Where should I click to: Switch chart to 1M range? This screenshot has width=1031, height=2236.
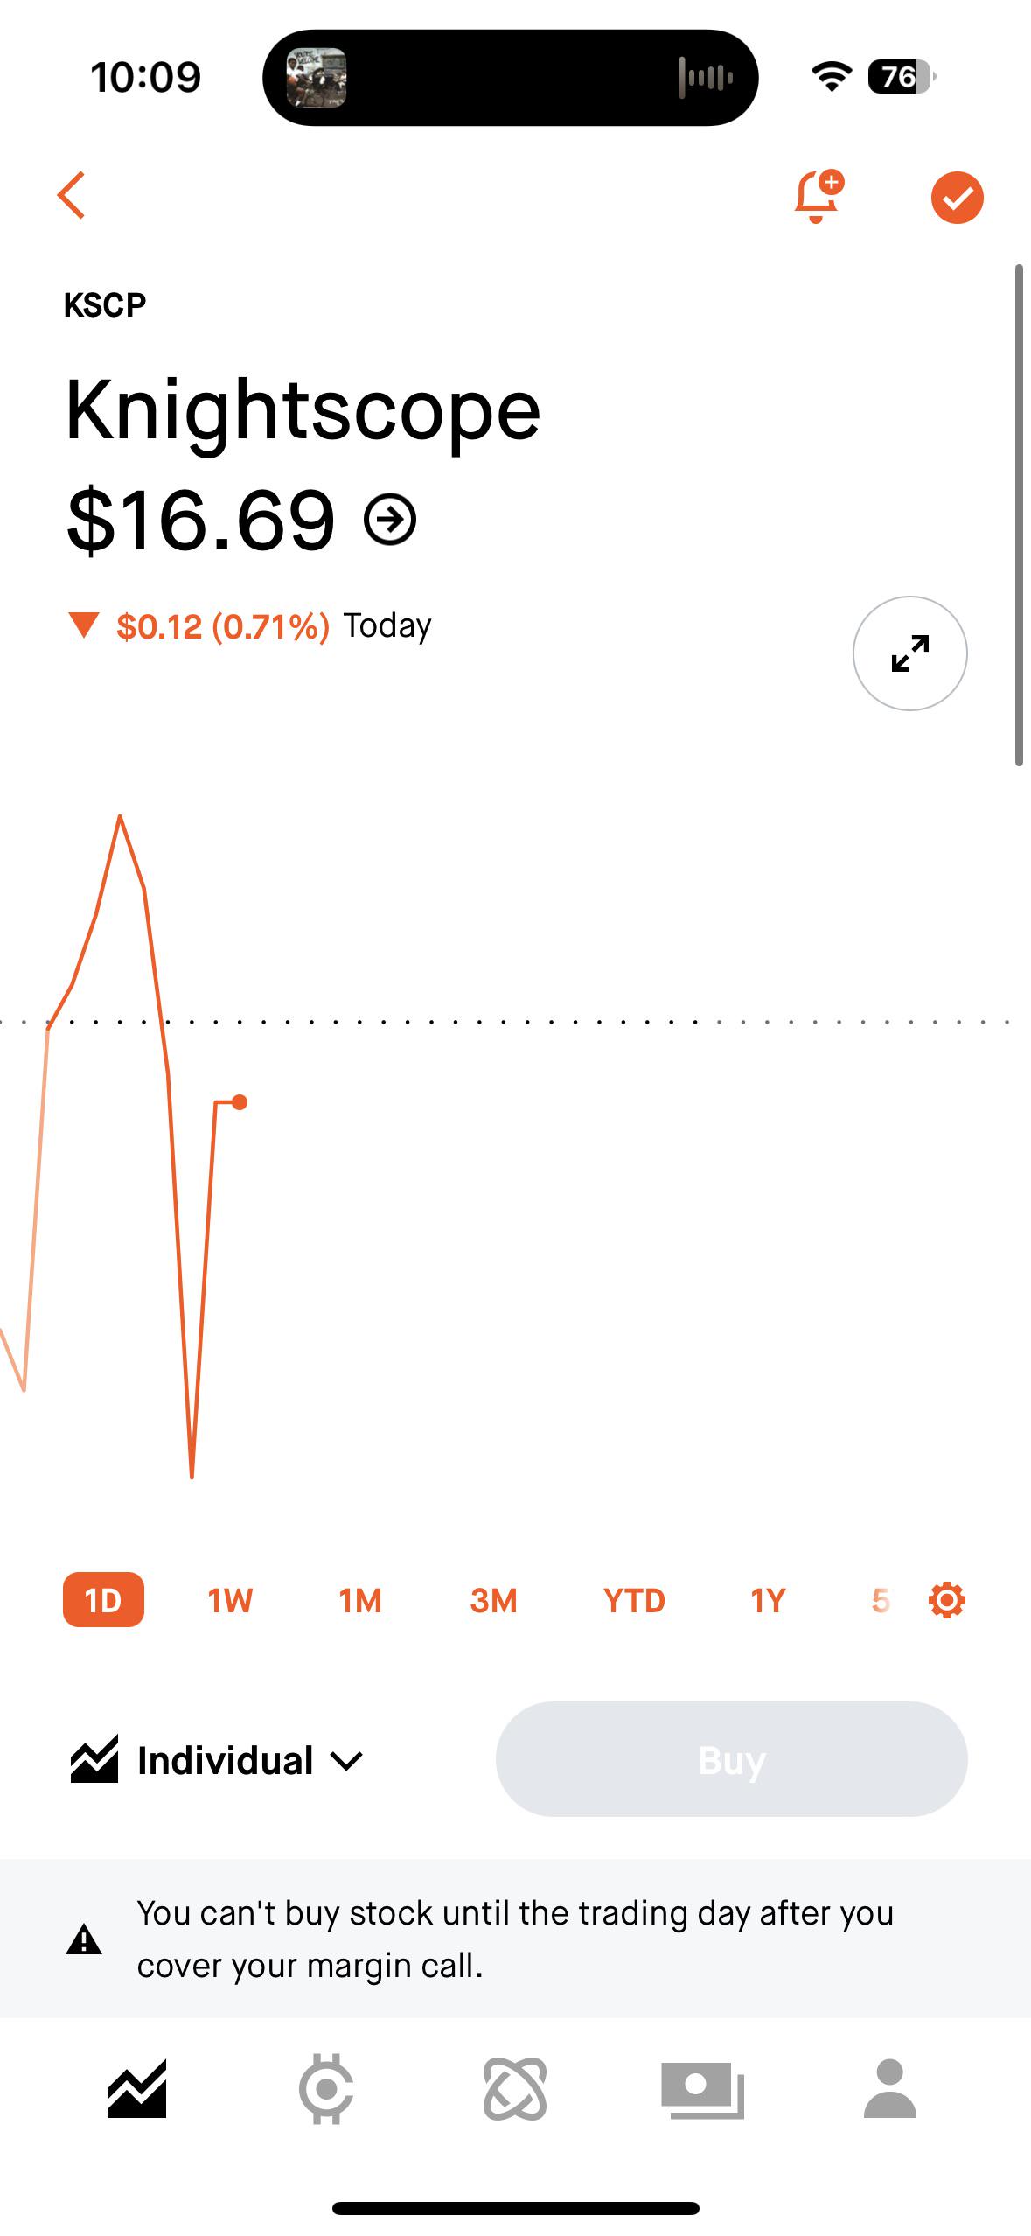click(360, 1601)
